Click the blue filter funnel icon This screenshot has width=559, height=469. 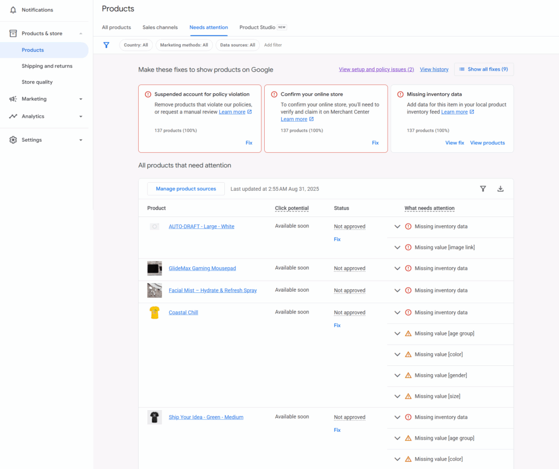click(x=106, y=45)
